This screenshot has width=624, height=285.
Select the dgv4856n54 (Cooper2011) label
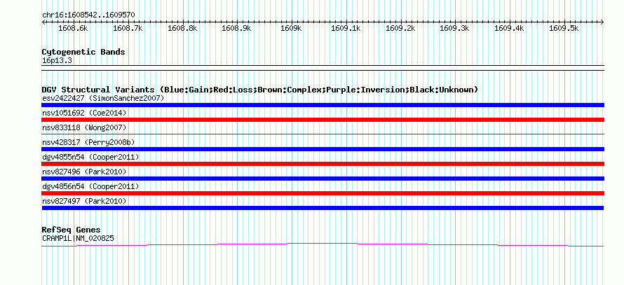[x=90, y=186]
